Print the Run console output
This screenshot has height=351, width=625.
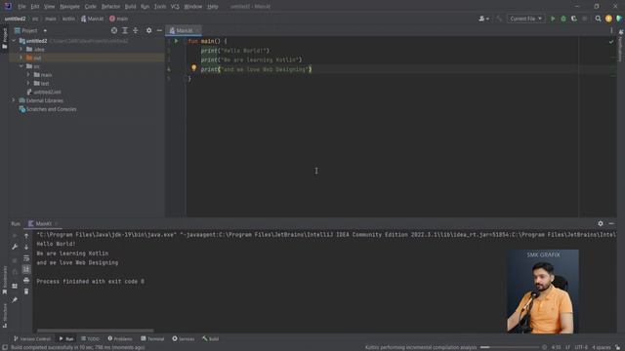click(x=26, y=281)
